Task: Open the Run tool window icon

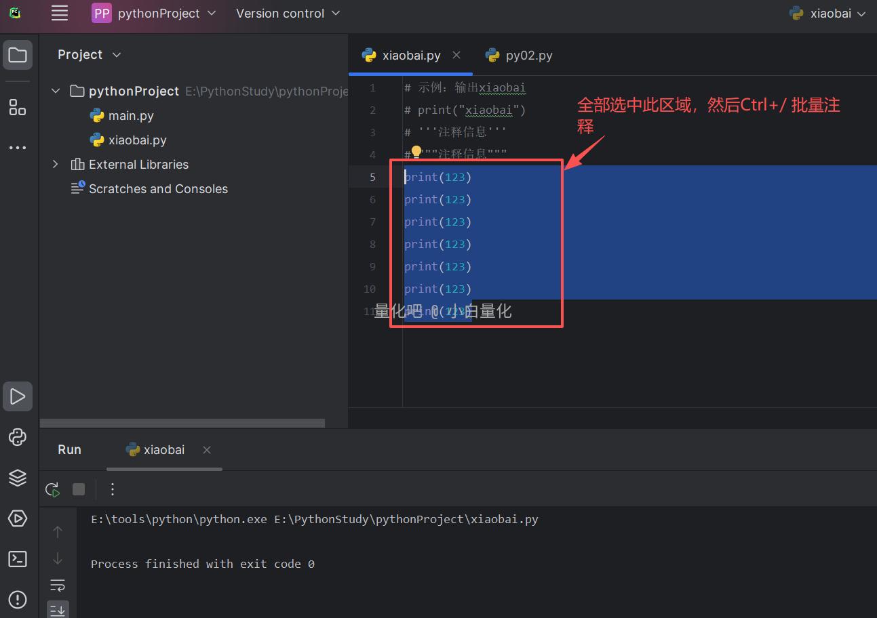Action: coord(18,396)
